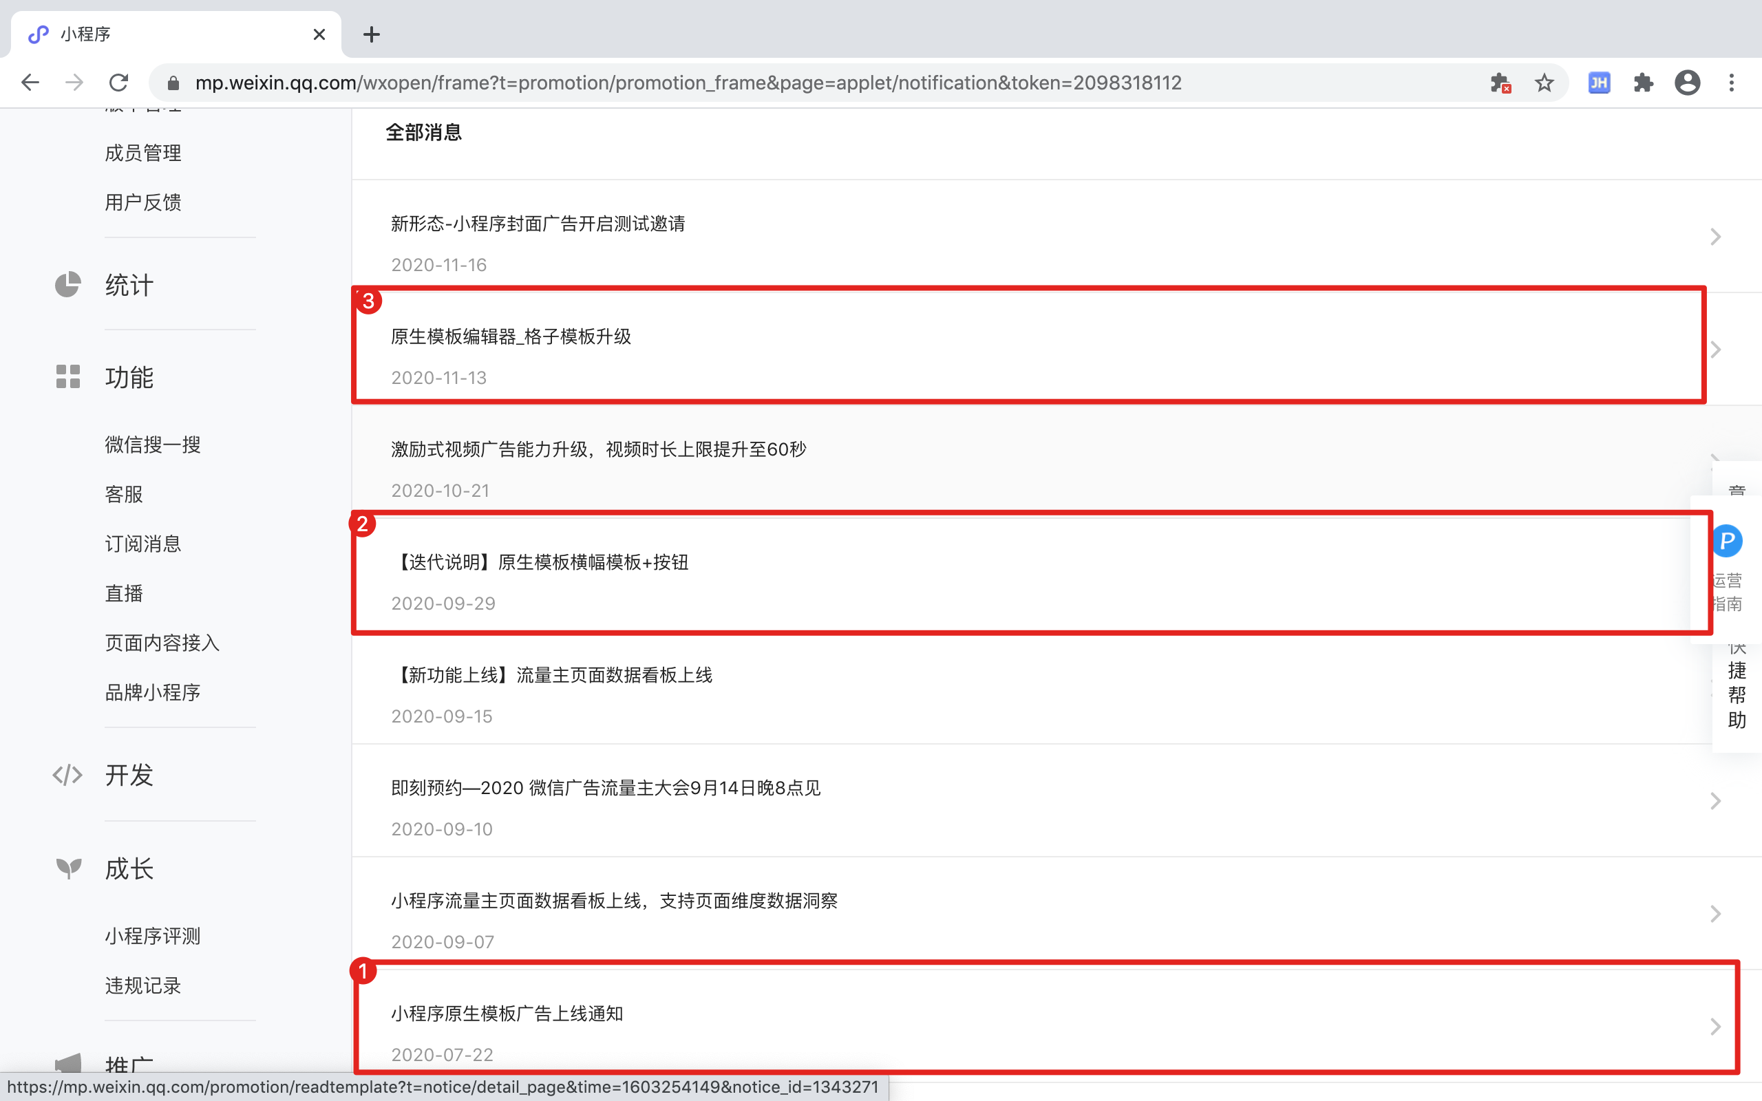Click the 开发 code brackets icon
Screen dimensions: 1762x1101
67,775
